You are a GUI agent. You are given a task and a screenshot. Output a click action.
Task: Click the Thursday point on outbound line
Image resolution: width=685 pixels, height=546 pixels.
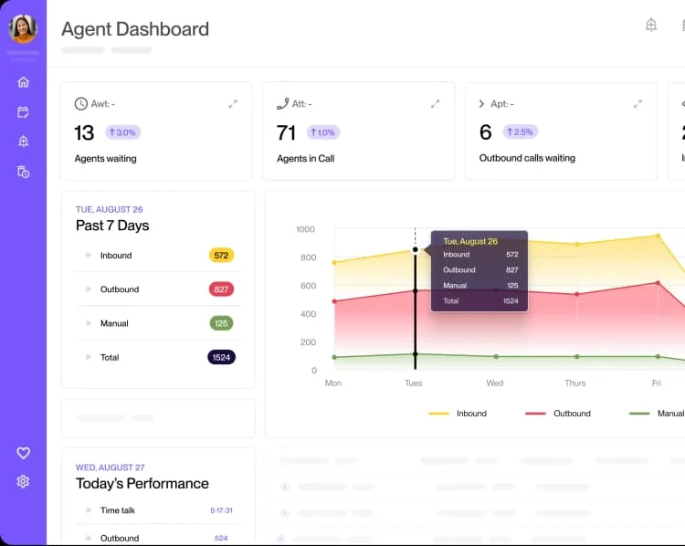pos(577,294)
